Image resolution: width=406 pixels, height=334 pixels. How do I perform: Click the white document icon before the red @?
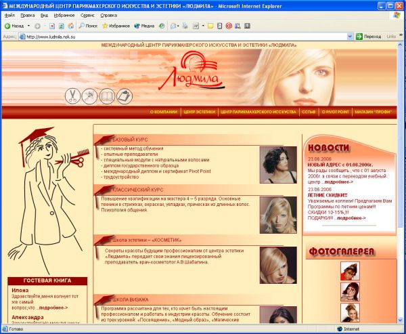click(219, 26)
